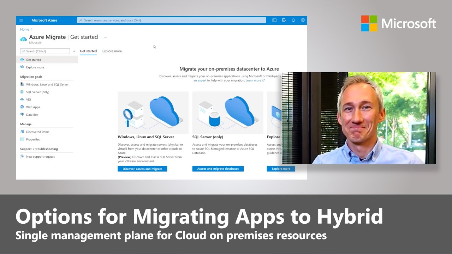452x254 pixels.
Task: Click the New support request icon
Action: point(22,156)
